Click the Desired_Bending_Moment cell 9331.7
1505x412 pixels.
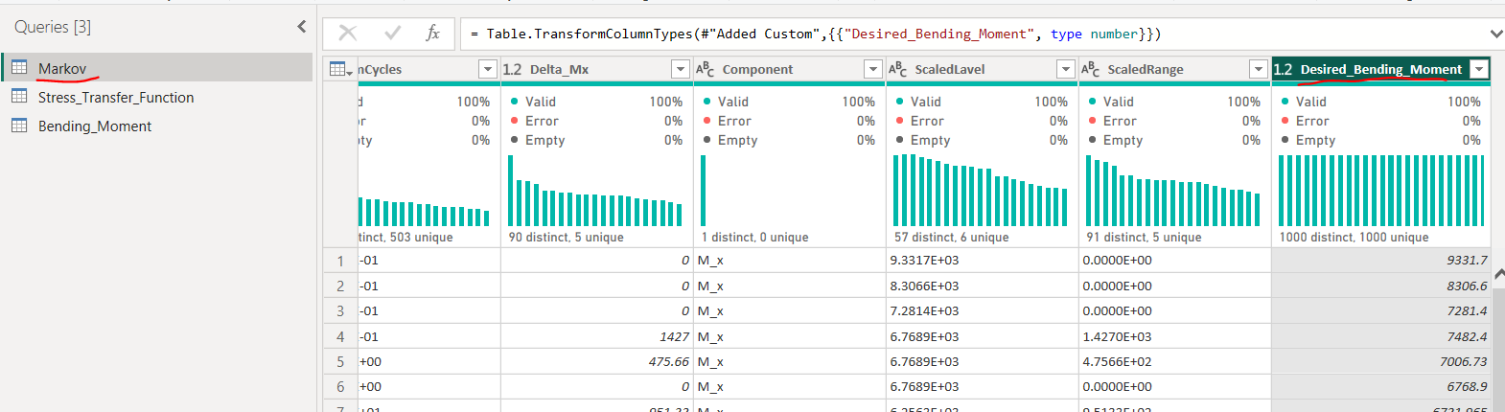click(1380, 261)
